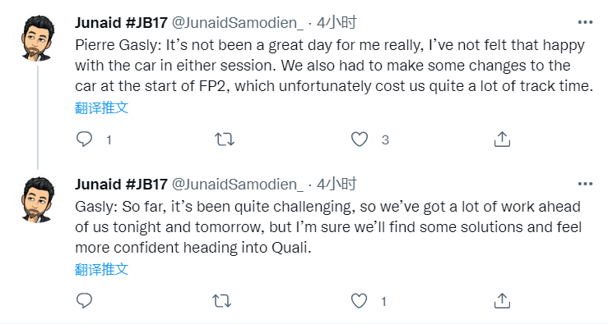608x324 pixels.
Task: Open @JunaidSamodien_ handle in second tweet
Action: pyautogui.click(x=237, y=185)
